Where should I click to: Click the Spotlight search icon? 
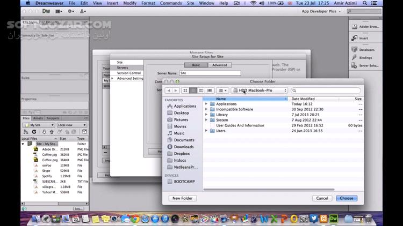pyautogui.click(x=365, y=3)
